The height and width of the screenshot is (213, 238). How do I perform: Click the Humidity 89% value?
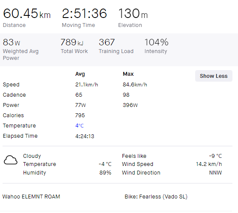[x=105, y=173]
